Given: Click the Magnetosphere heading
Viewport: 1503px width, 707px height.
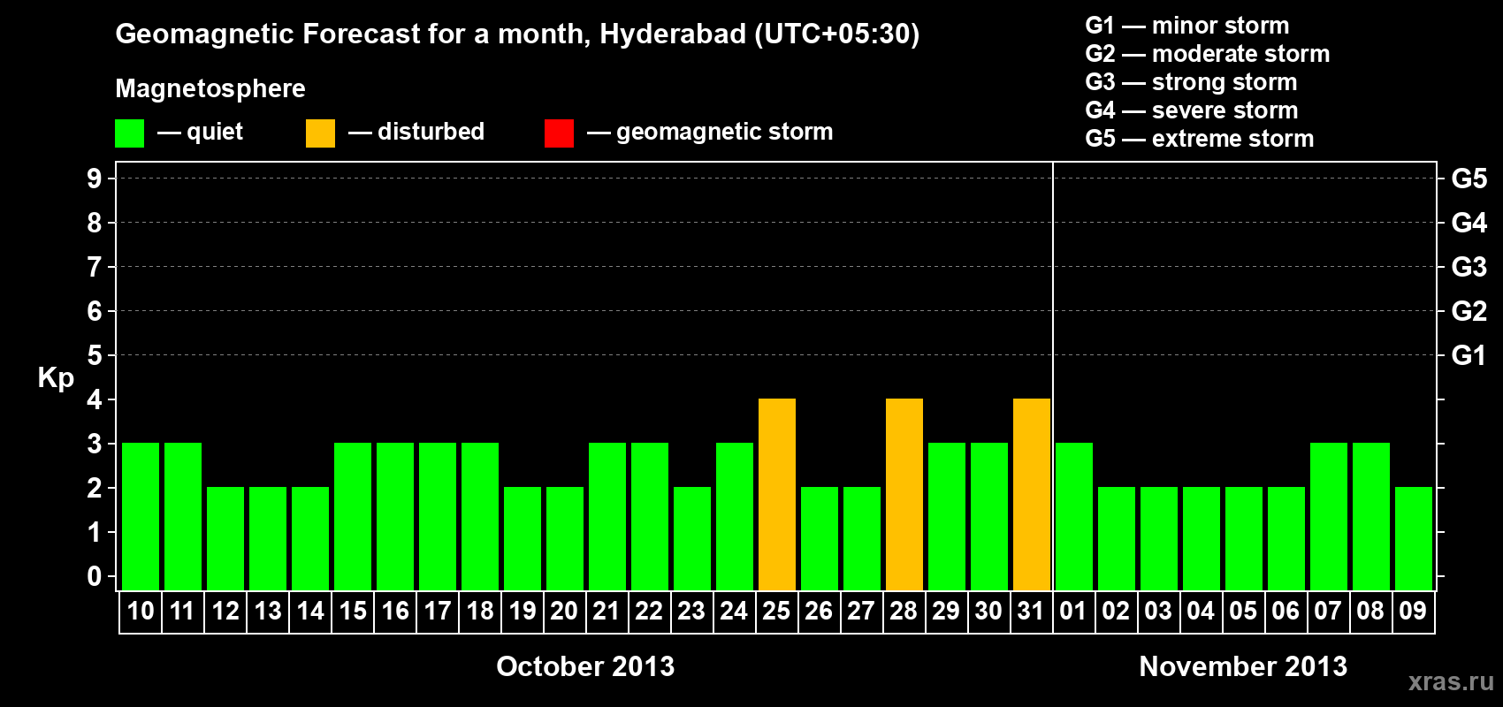Looking at the screenshot, I should (x=210, y=89).
